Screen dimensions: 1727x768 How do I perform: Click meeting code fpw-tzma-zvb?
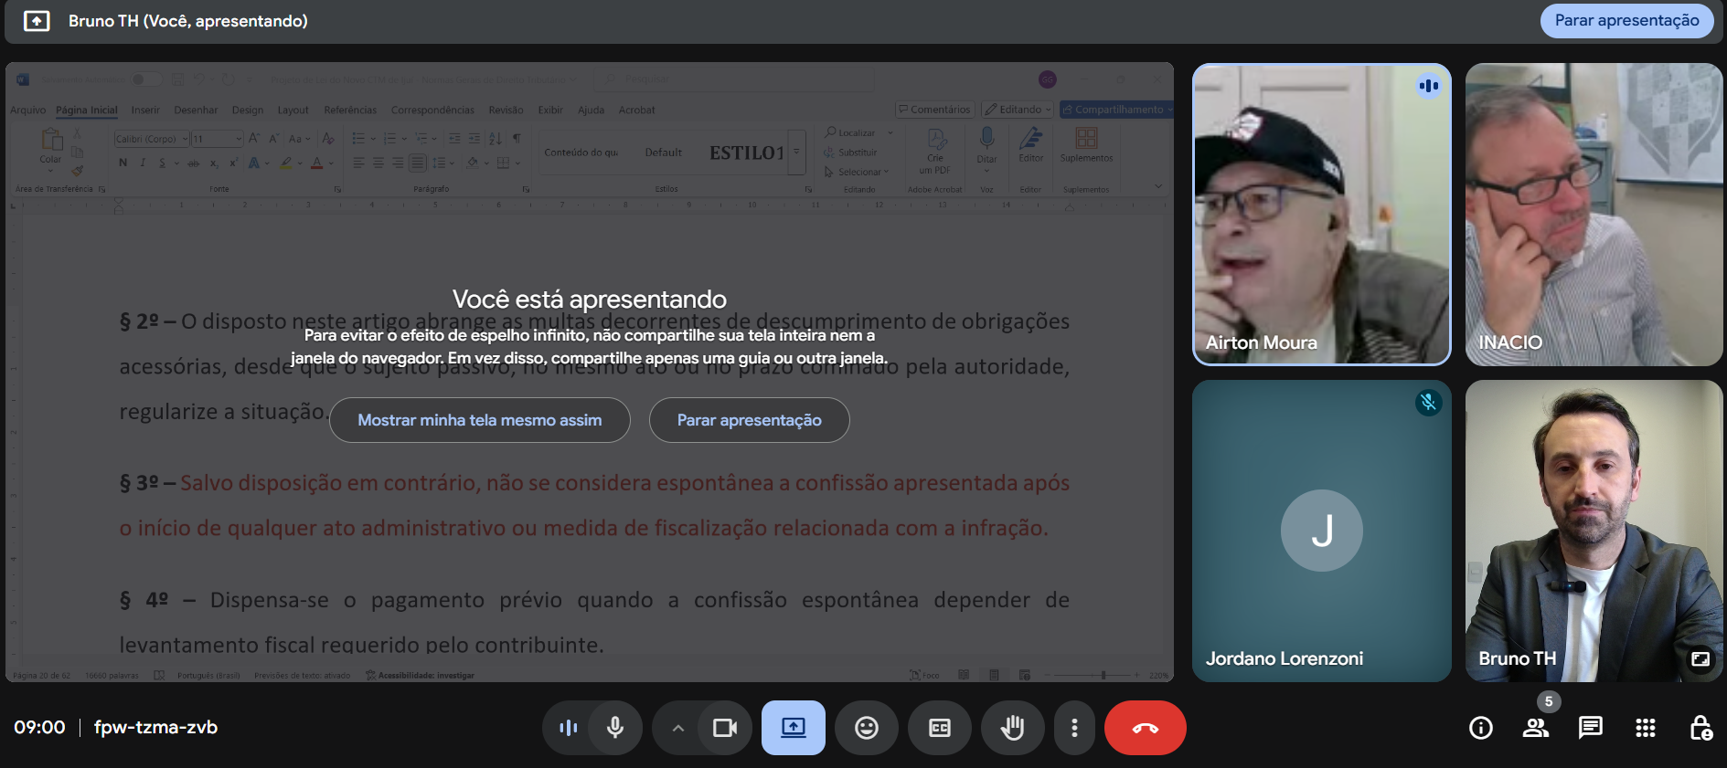point(155,728)
